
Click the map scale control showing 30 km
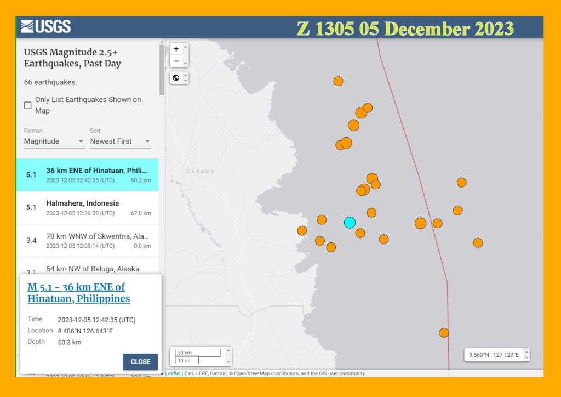tap(198, 356)
